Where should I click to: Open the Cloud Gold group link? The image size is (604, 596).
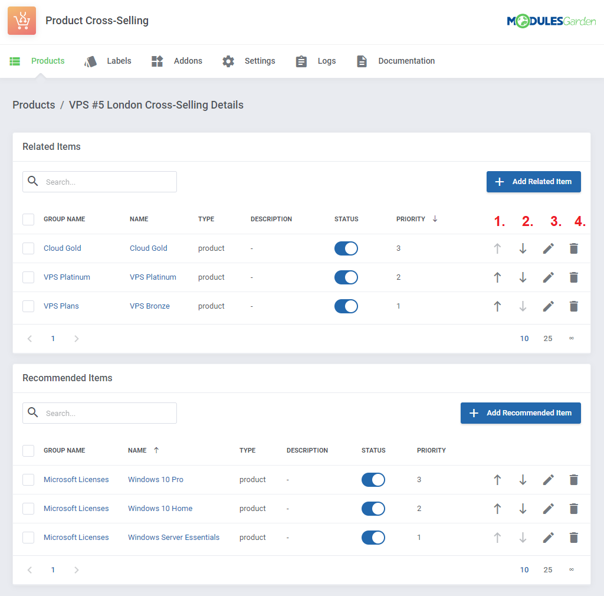(x=63, y=248)
